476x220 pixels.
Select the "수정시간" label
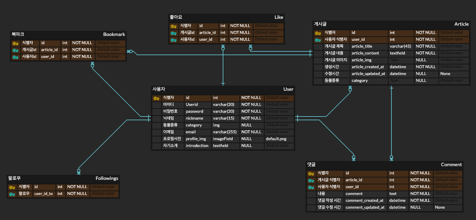tap(331, 74)
